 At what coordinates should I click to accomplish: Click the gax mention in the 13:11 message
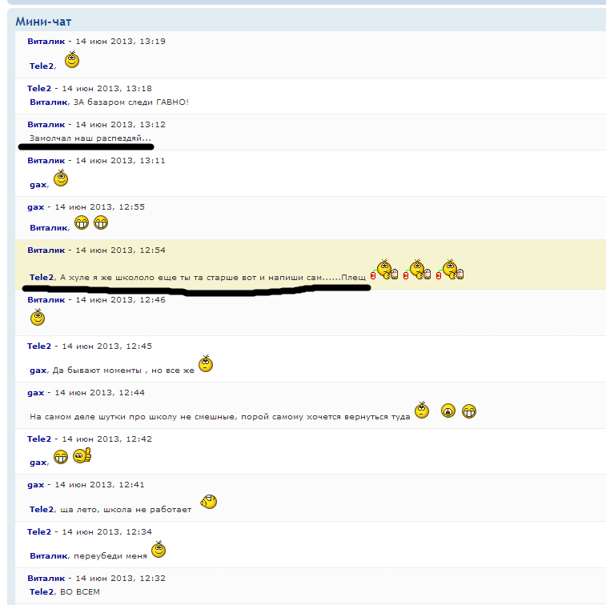(38, 185)
